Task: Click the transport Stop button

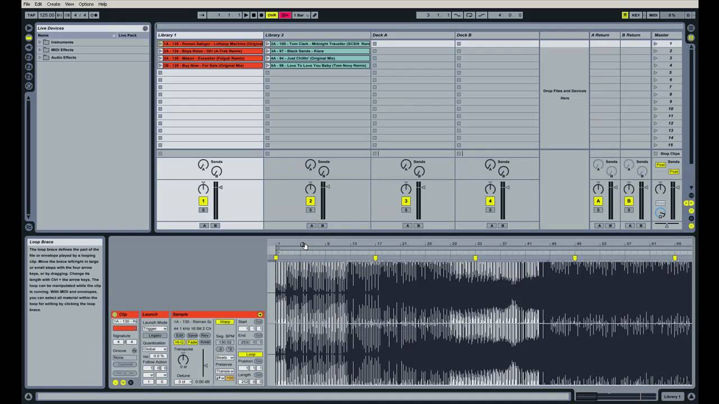Action: coord(254,15)
